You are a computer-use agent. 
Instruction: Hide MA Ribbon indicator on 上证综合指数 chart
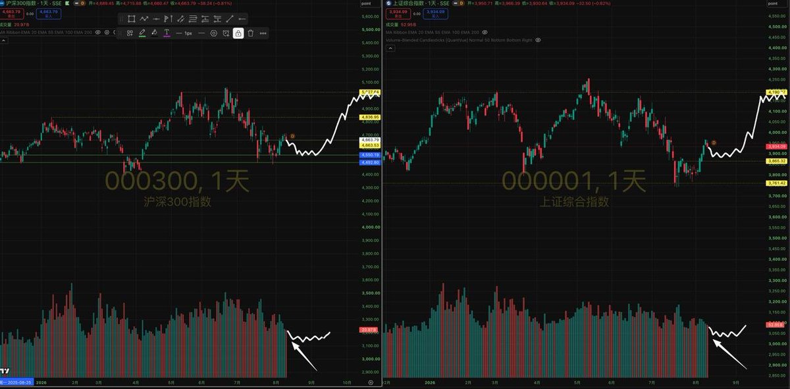pyautogui.click(x=485, y=32)
